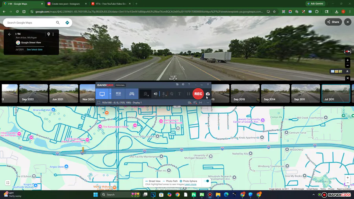Select the Sep 2022 Street View thumbnail

tap(34, 94)
